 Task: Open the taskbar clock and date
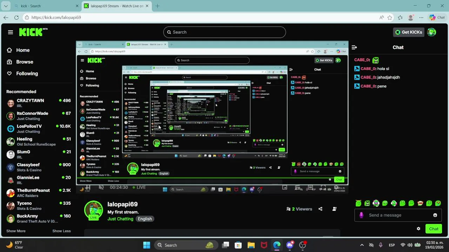pyautogui.click(x=435, y=245)
